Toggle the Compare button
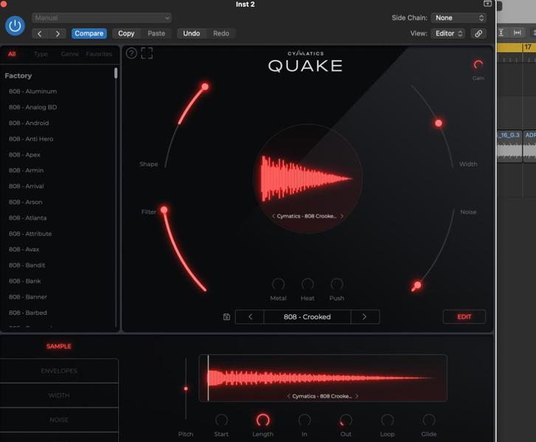This screenshot has height=442, width=536. tap(89, 33)
